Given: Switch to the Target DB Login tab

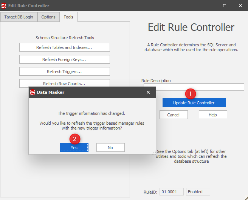Looking at the screenshot, I should [x=19, y=17].
